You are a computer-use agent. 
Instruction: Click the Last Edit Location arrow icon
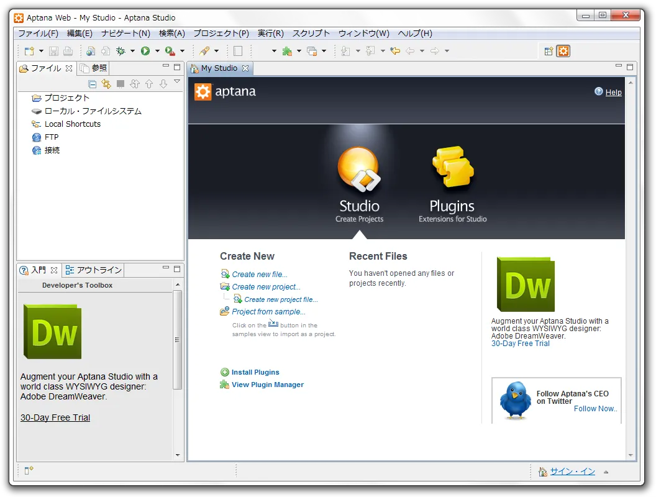tap(395, 51)
